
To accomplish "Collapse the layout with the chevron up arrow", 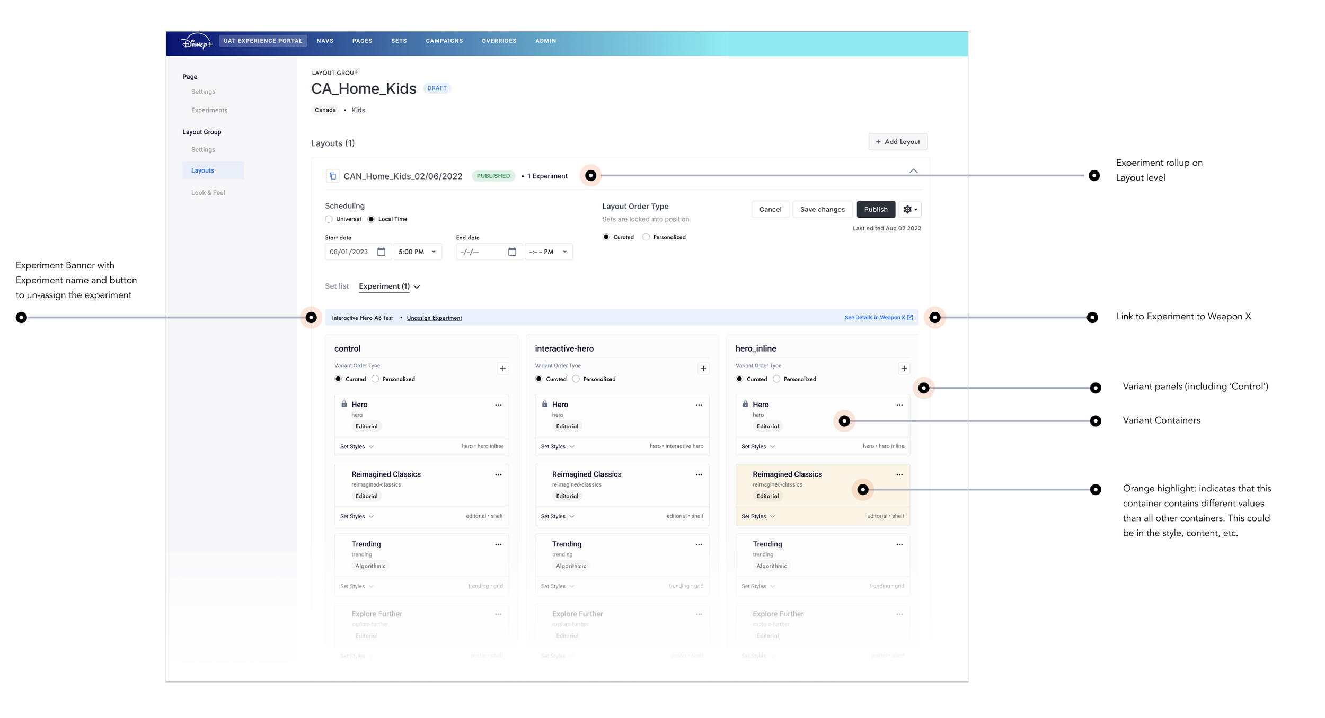I will point(913,171).
